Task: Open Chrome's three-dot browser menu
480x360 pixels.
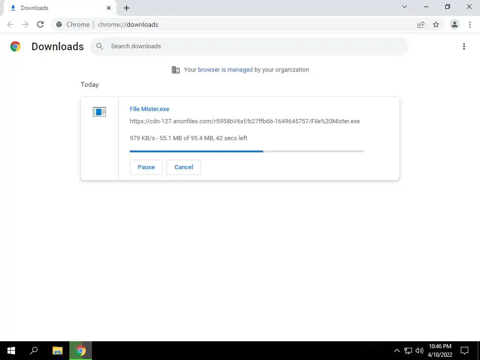Action: [x=470, y=24]
